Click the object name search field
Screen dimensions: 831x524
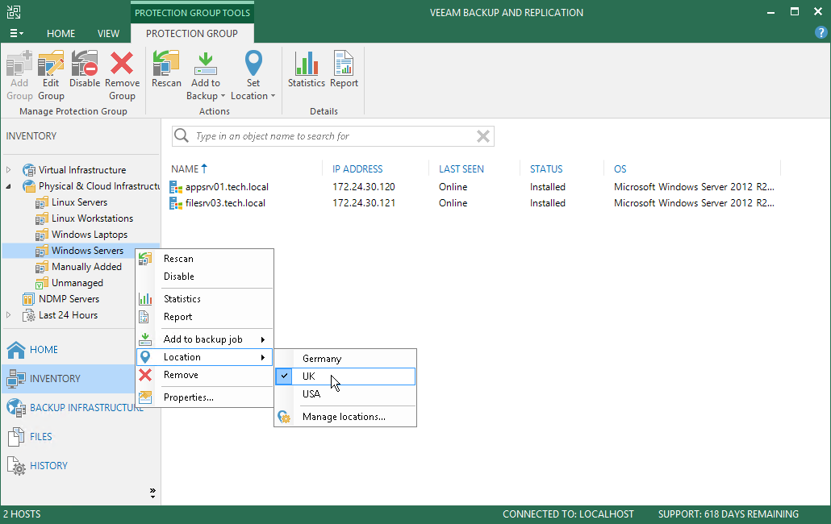(333, 136)
